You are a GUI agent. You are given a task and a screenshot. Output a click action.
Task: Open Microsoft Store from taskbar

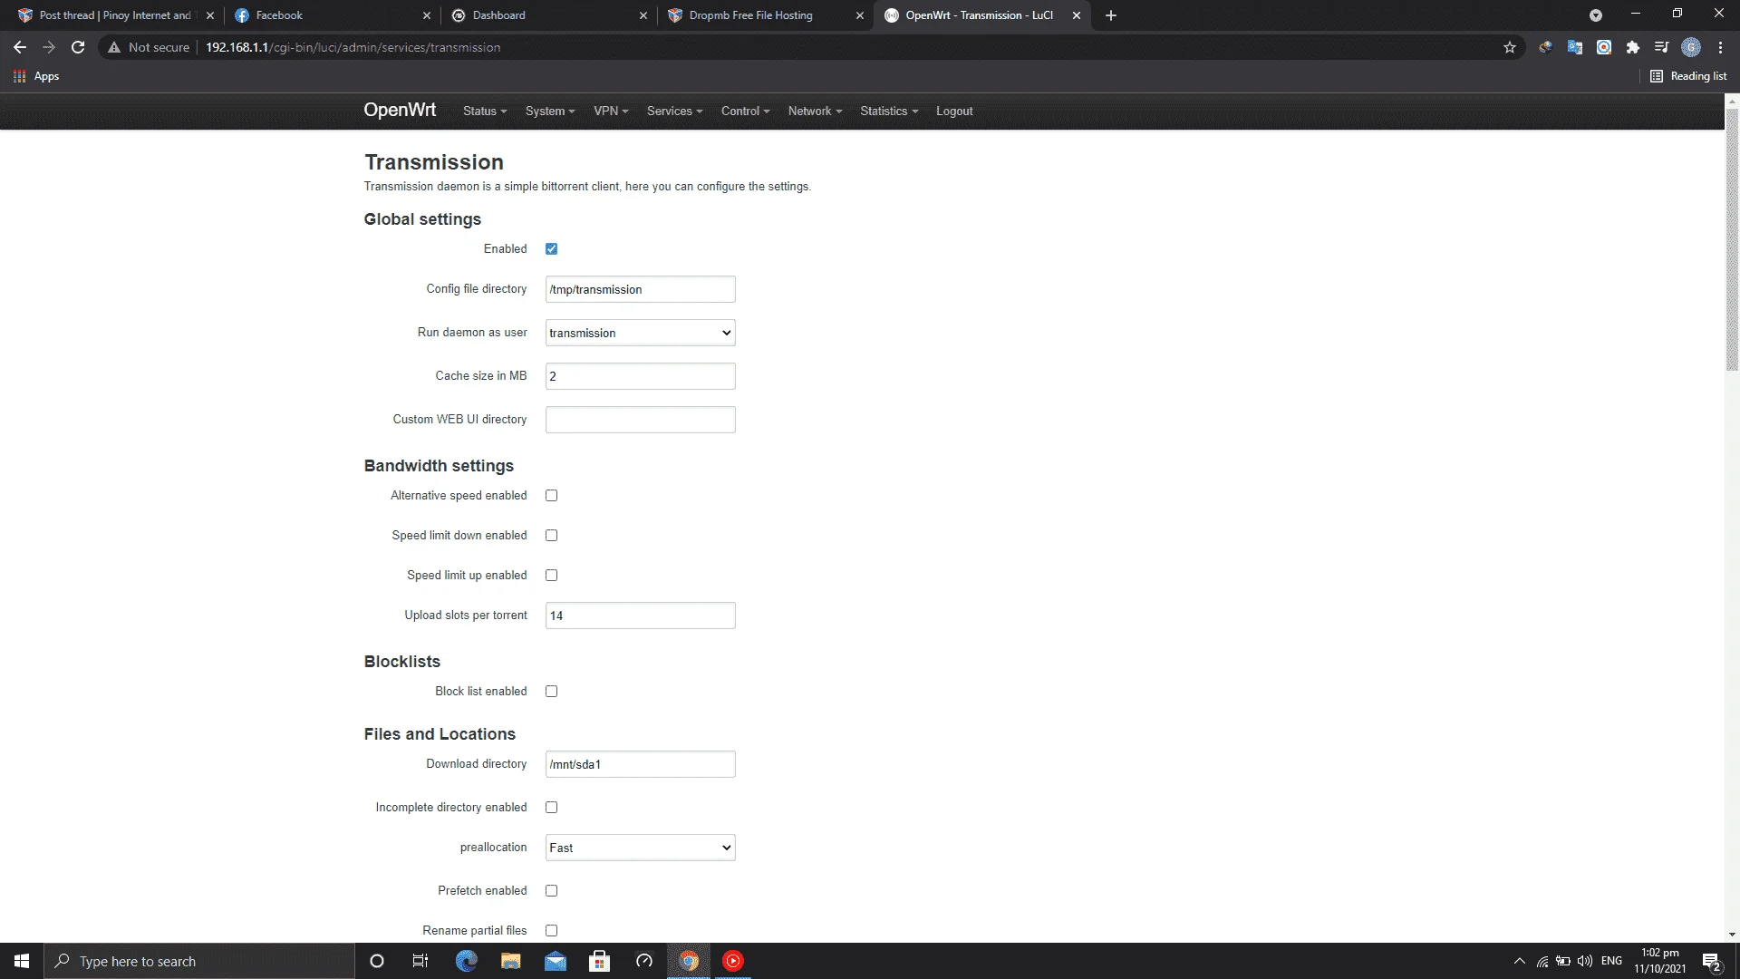click(599, 961)
